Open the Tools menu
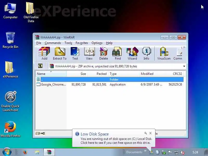The height and width of the screenshot is (156, 208). pyautogui.click(x=68, y=43)
